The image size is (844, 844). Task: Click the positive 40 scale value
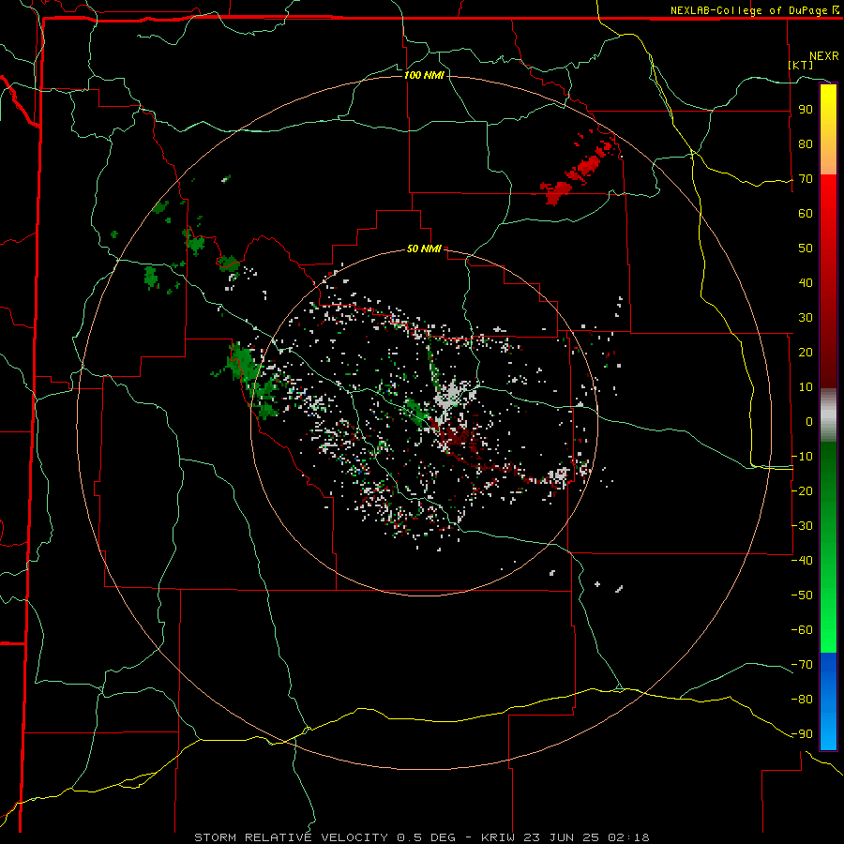tap(806, 282)
